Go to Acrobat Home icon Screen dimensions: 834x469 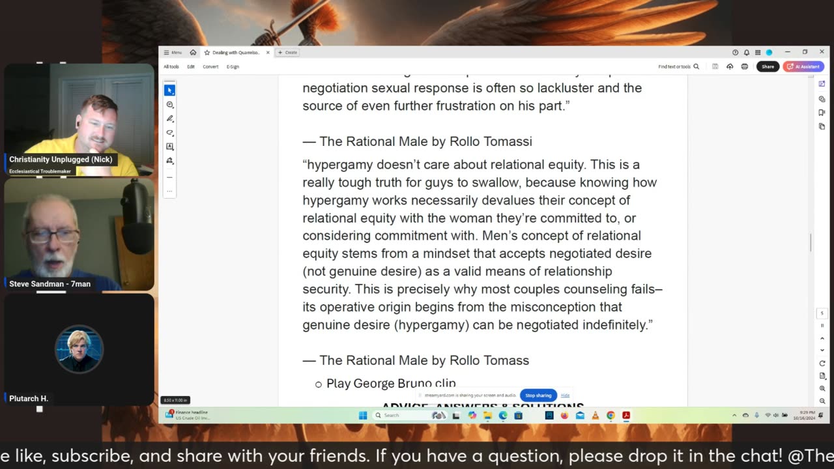tap(193, 52)
